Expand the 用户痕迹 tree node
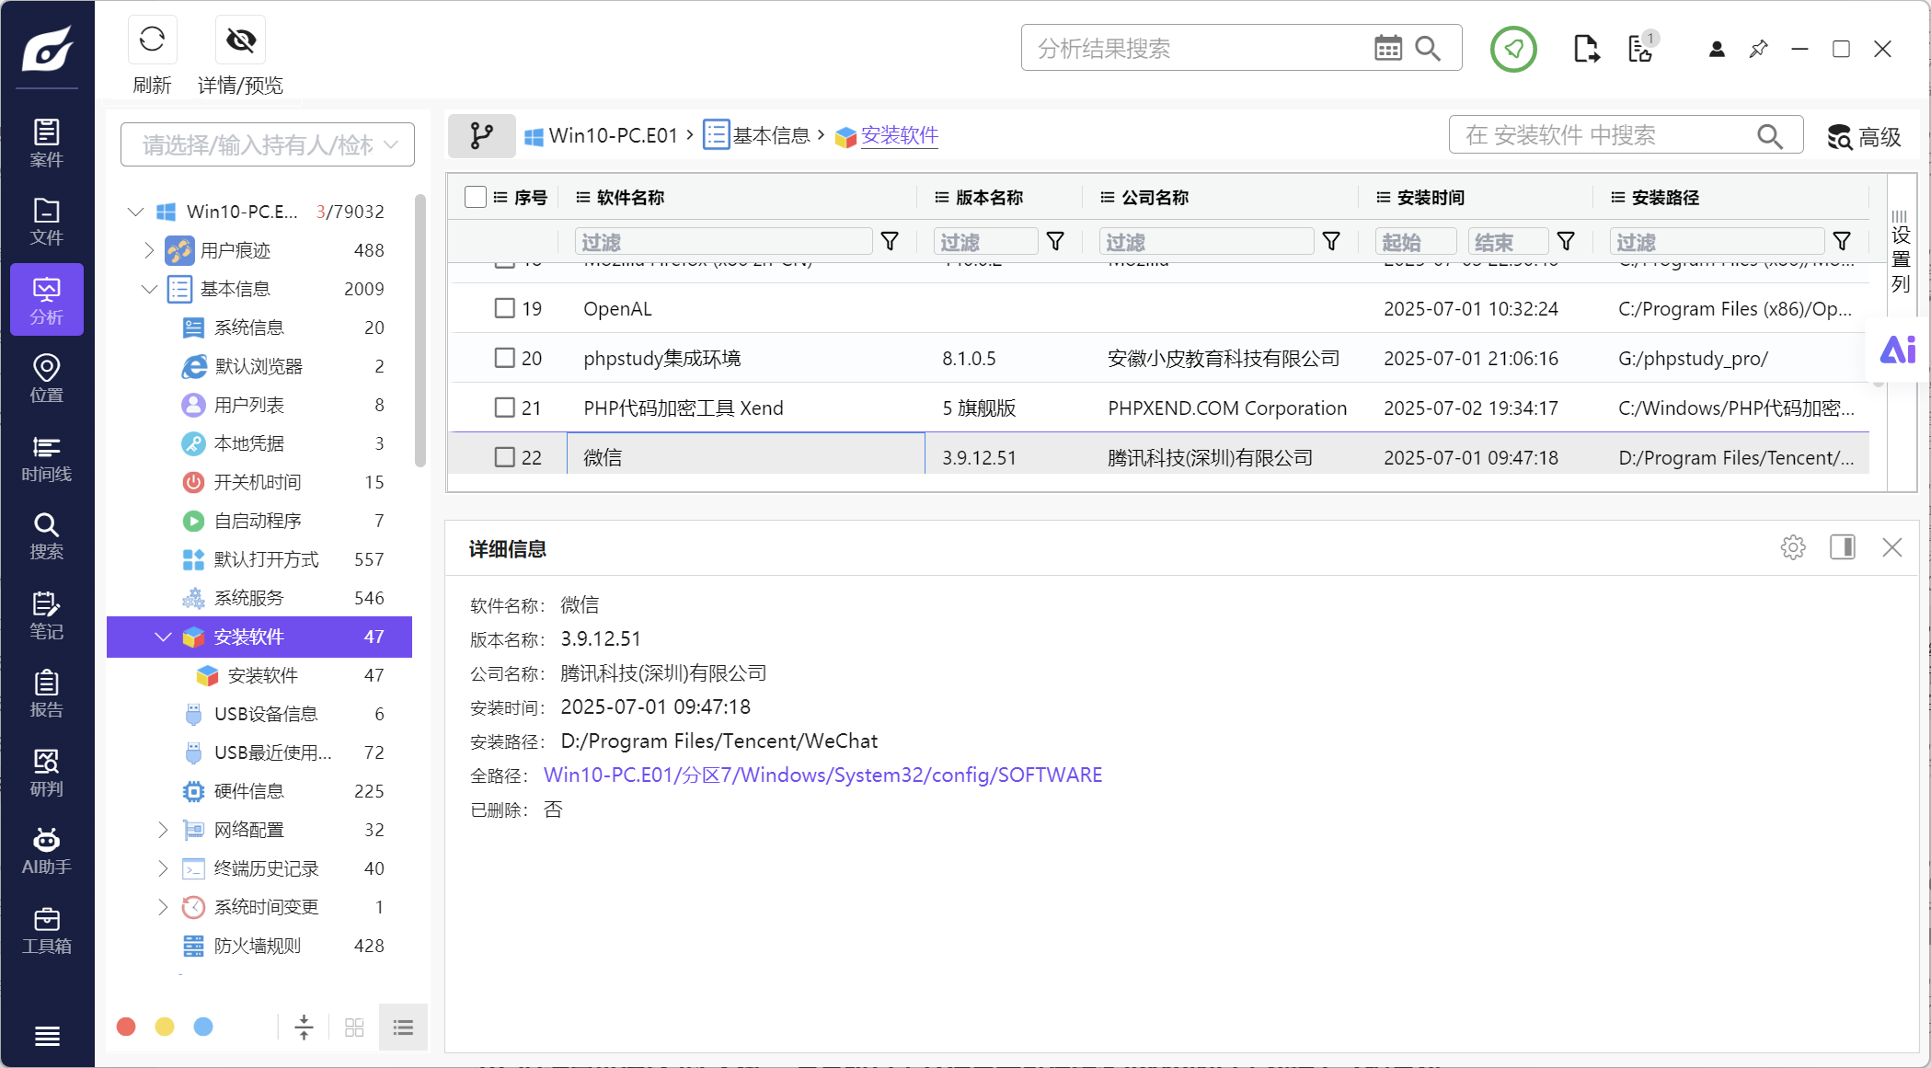This screenshot has width=1931, height=1068. coord(149,250)
